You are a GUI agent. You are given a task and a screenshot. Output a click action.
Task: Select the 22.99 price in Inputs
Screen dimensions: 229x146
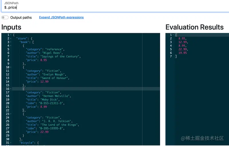point(44,132)
